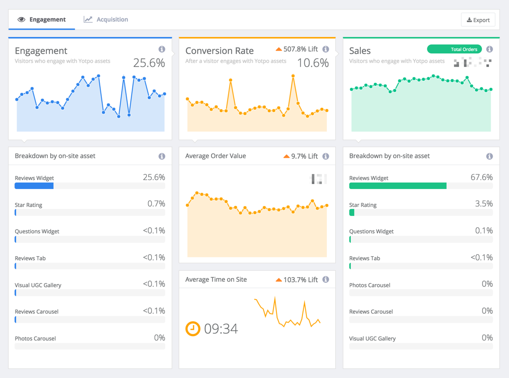
Task: Toggle the Total Orders switch
Action: [x=454, y=49]
